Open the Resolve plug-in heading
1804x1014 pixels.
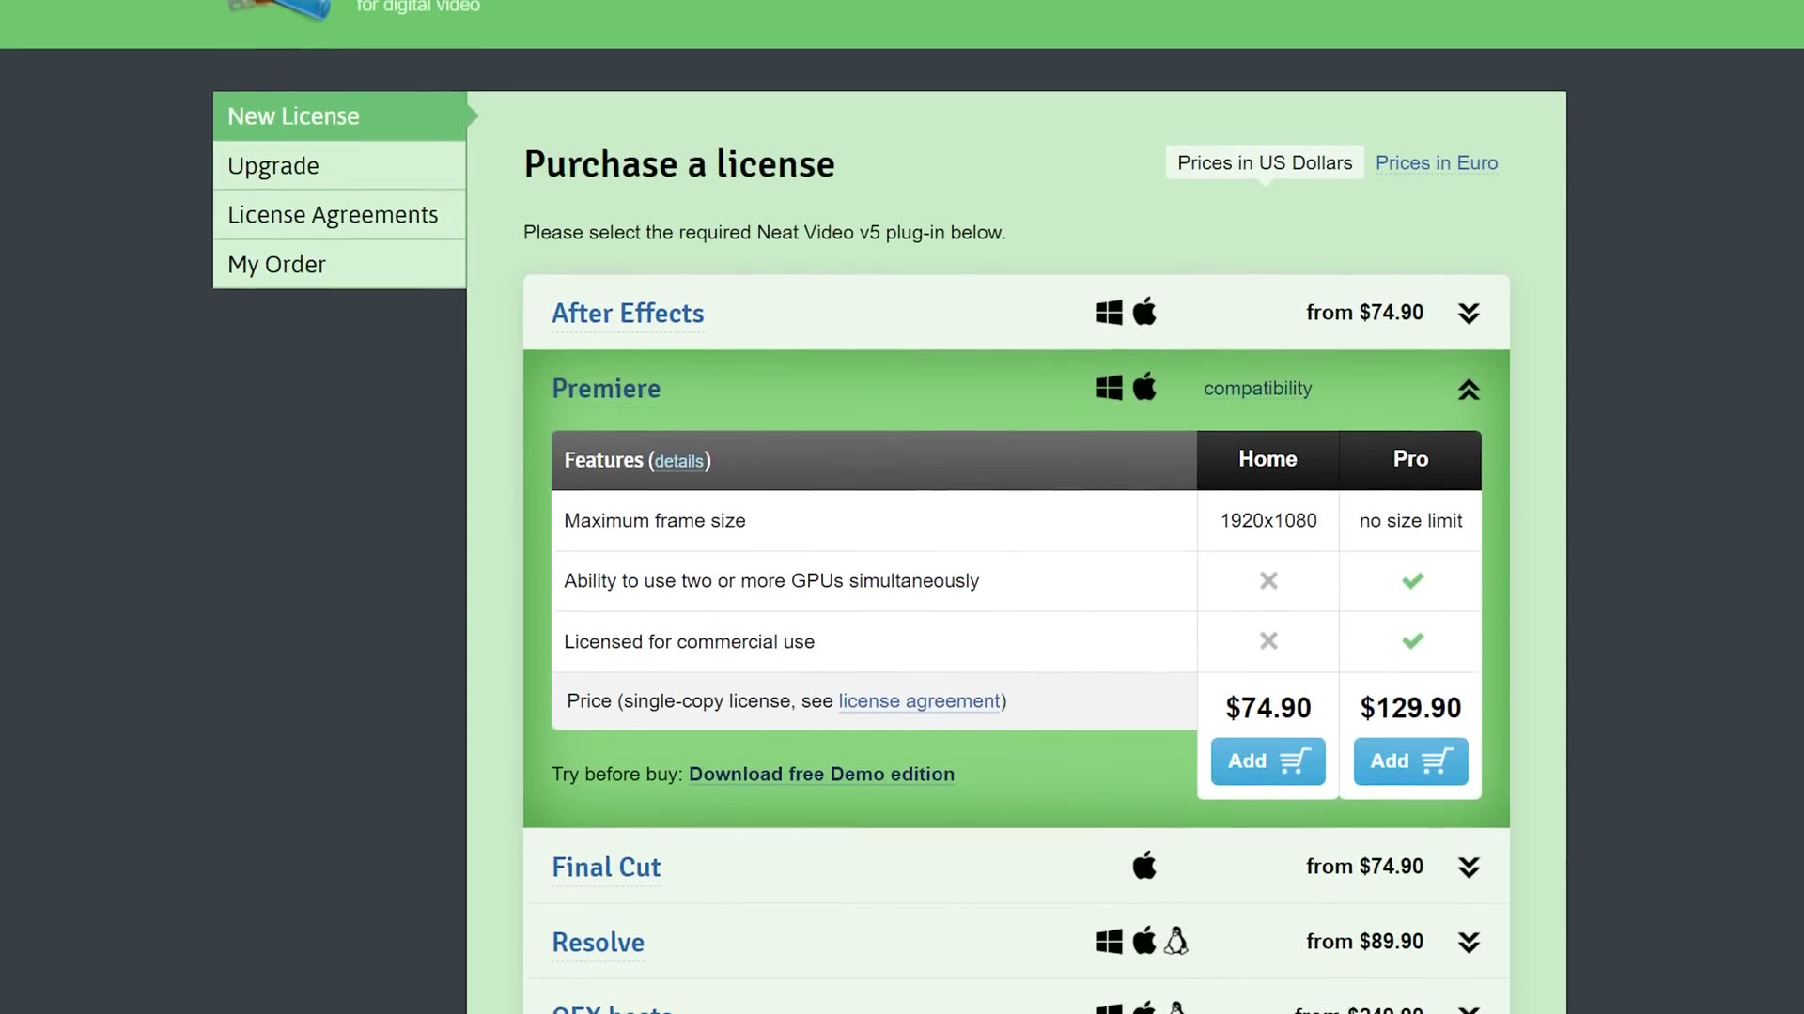tap(599, 943)
